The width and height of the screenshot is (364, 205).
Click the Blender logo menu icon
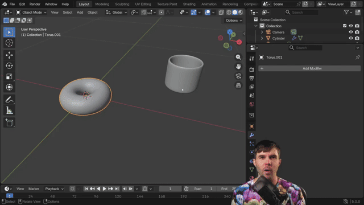(x=5, y=4)
